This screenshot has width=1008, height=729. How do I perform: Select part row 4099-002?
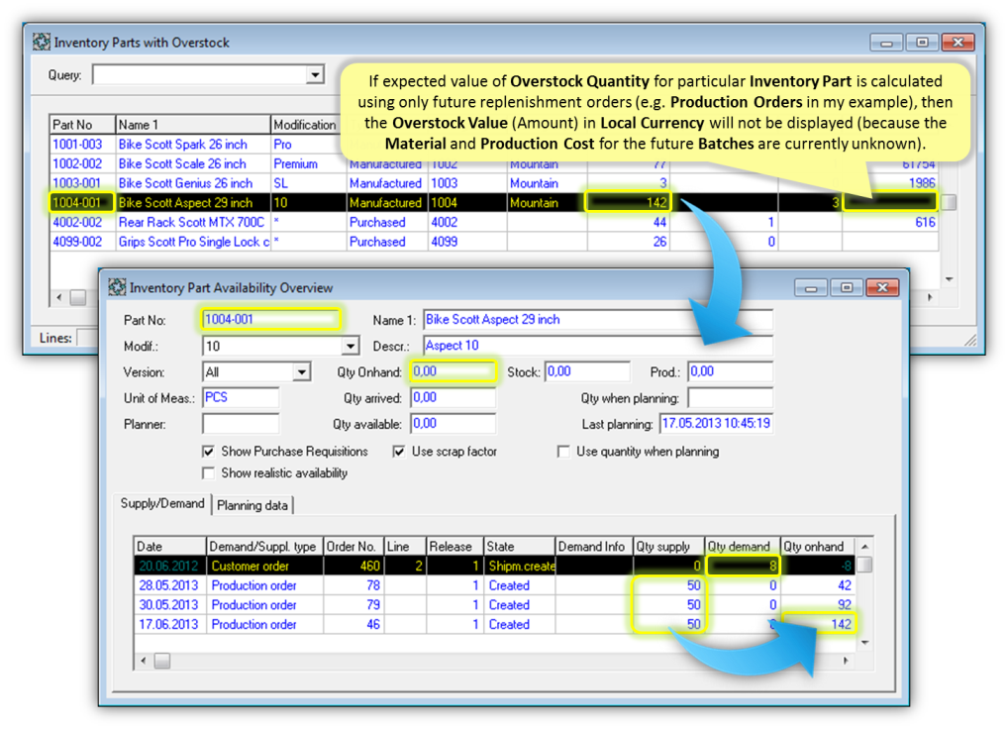494,242
